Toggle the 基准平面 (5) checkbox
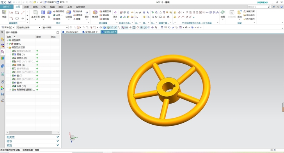Screen dimensions: 284x153 pyautogui.click(x=12, y=68)
